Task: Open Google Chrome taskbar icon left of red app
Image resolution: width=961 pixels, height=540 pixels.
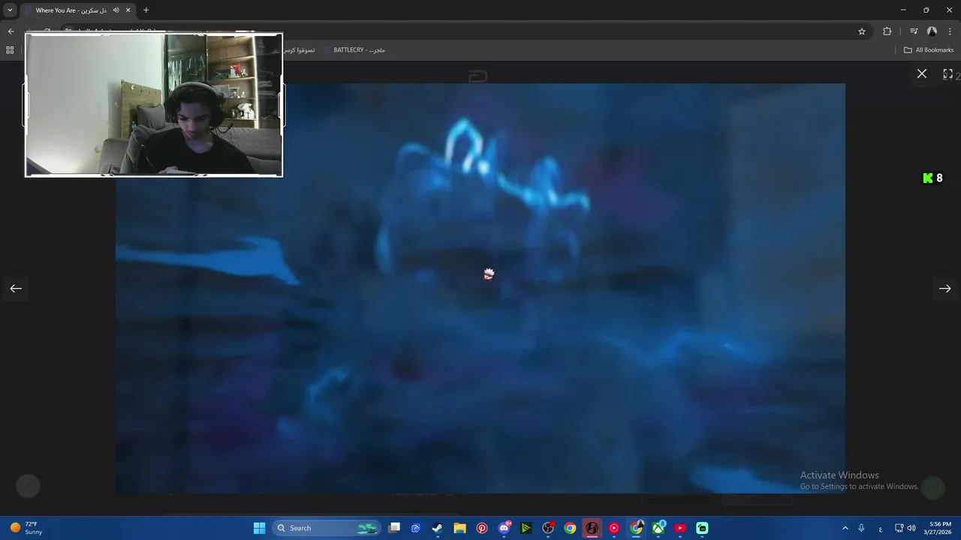Action: click(x=570, y=528)
